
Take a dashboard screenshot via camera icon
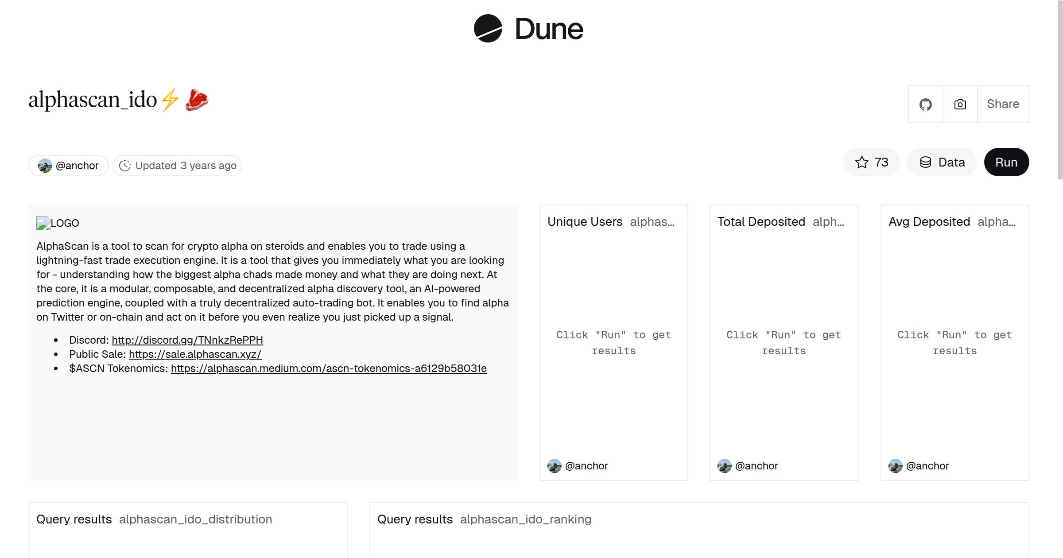(x=960, y=104)
